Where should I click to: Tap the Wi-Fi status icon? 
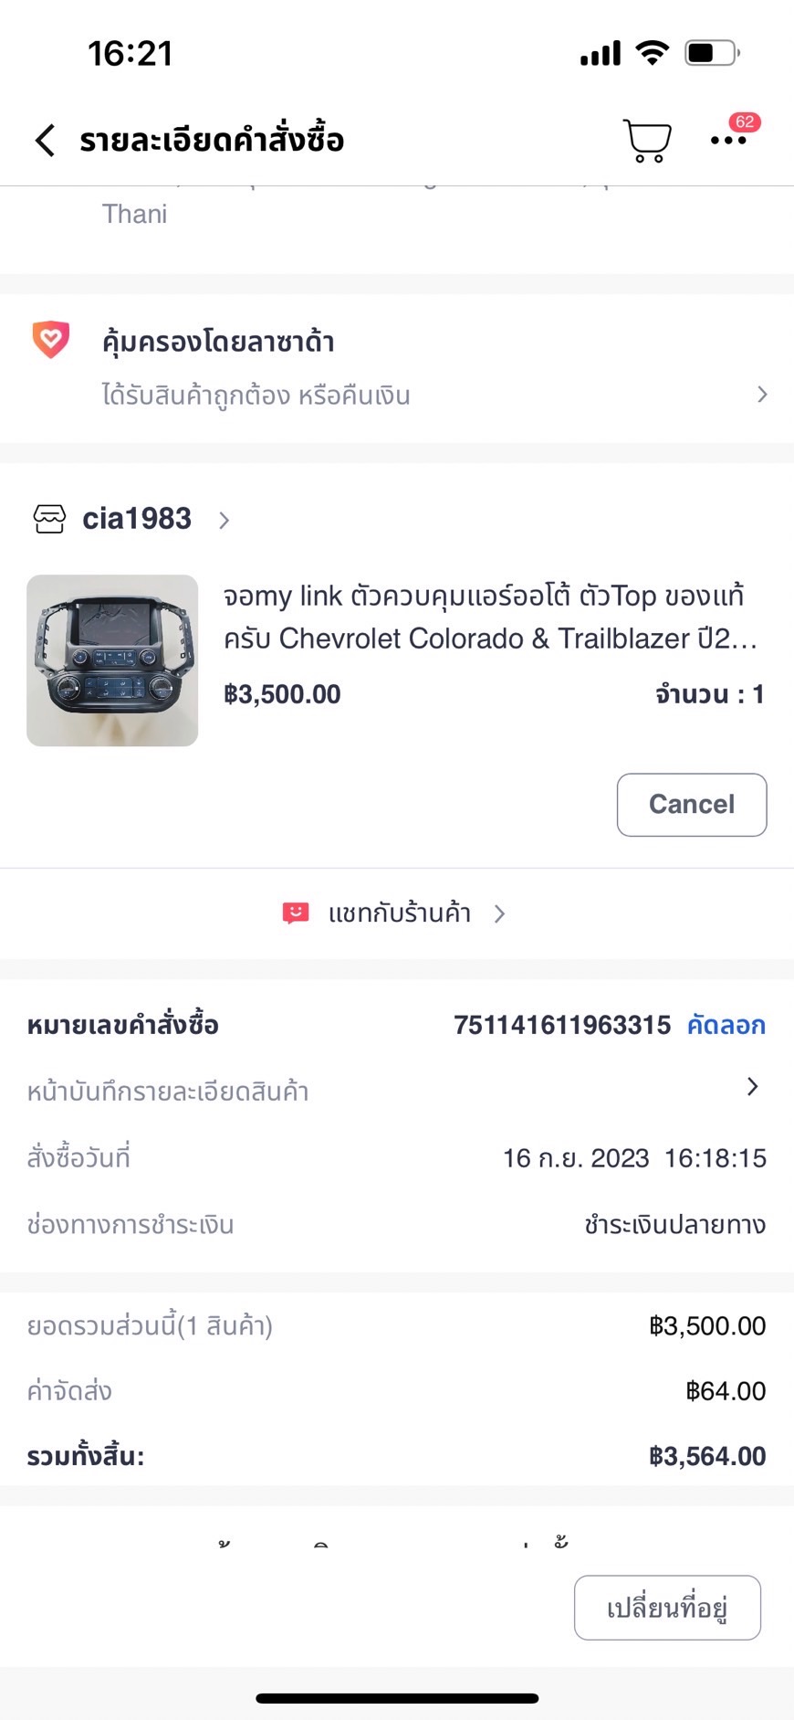click(652, 53)
